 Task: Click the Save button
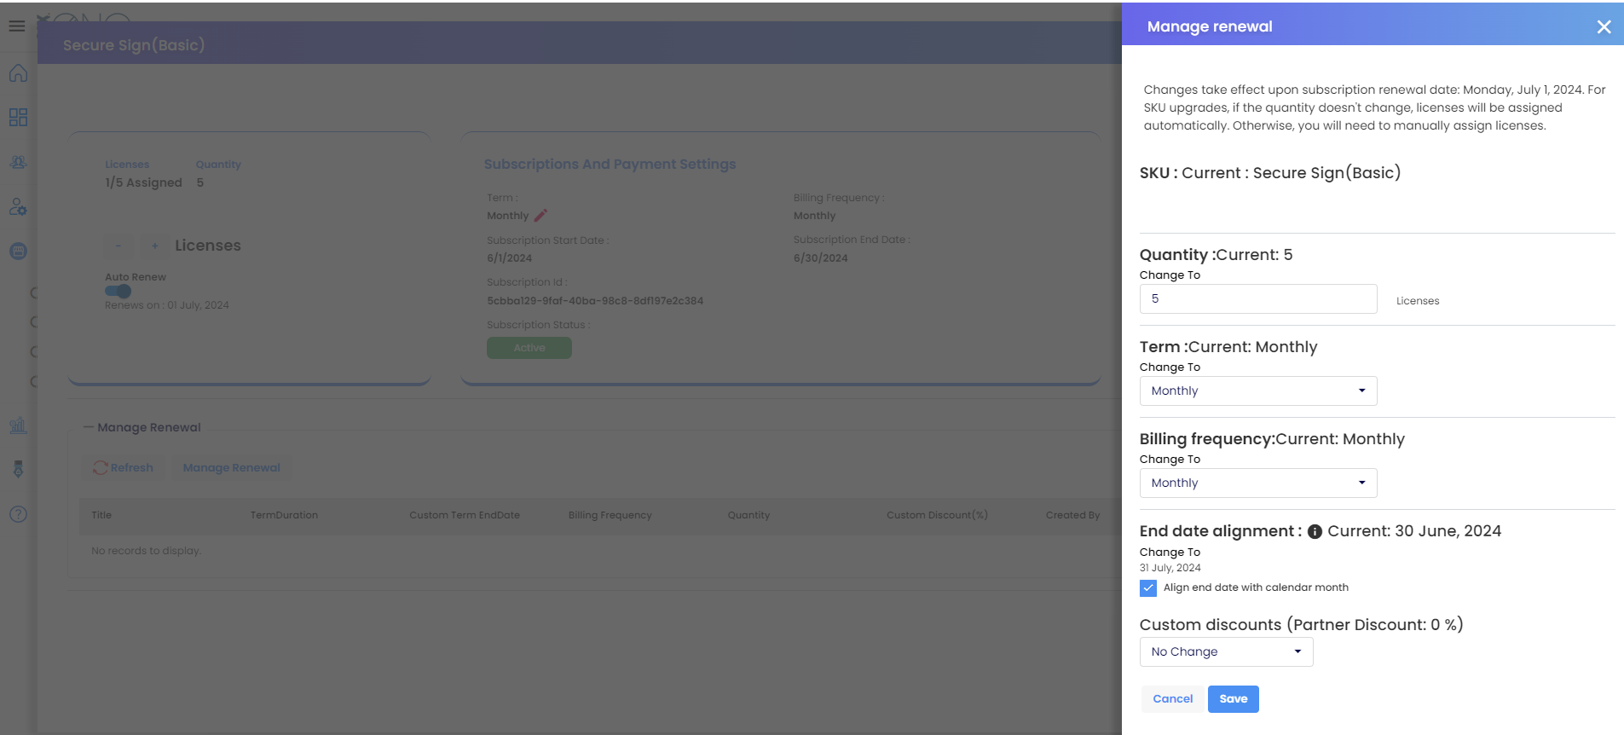(x=1233, y=699)
